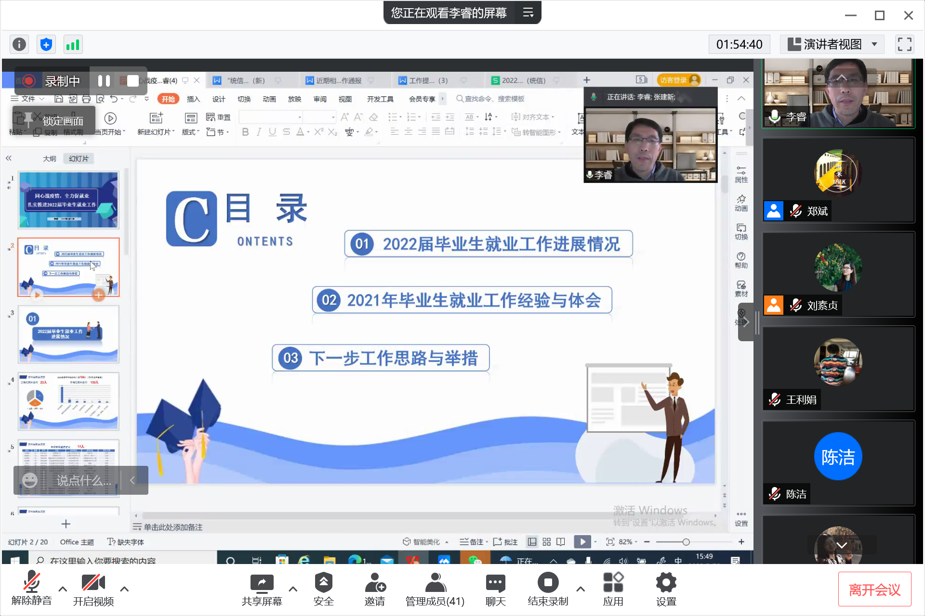Enter full screen mode
This screenshot has width=925, height=616.
[x=904, y=44]
